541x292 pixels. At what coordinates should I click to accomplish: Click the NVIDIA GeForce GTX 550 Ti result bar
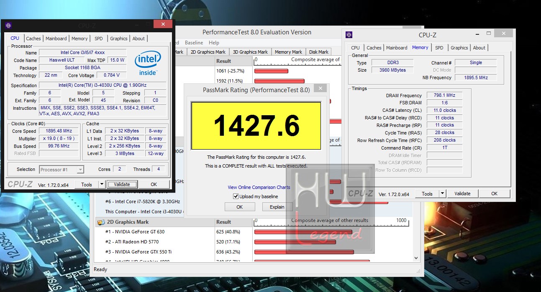point(304,252)
